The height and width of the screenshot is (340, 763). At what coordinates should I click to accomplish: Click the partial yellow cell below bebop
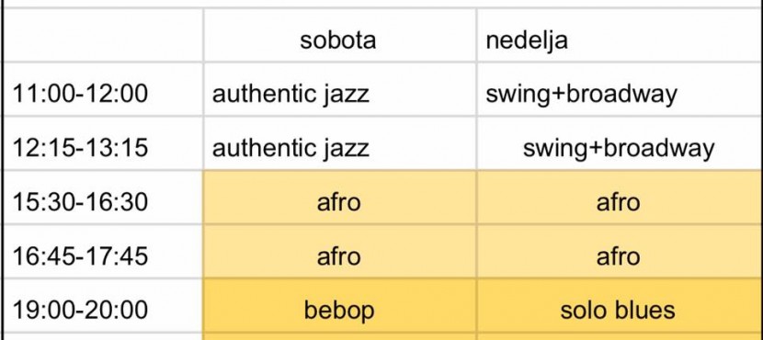pos(339,336)
